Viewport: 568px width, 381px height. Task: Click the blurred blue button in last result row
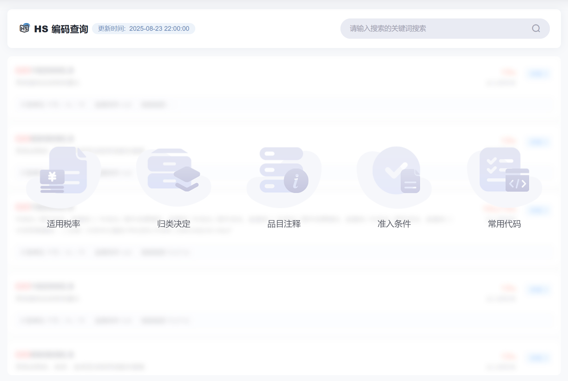coord(538,358)
